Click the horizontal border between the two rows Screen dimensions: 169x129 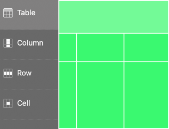(x=114, y=62)
